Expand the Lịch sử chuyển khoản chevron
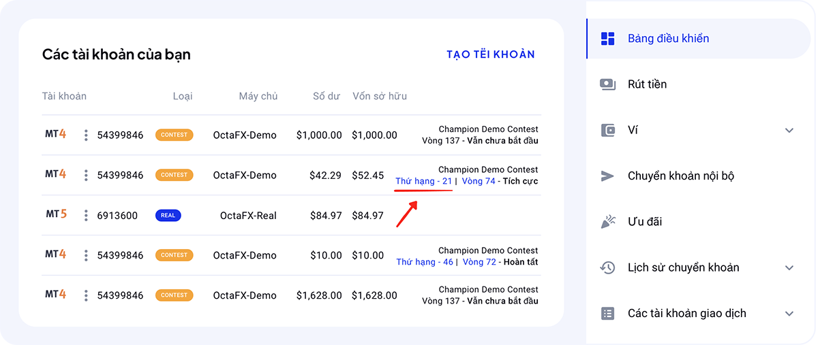The image size is (818, 345). 789,267
